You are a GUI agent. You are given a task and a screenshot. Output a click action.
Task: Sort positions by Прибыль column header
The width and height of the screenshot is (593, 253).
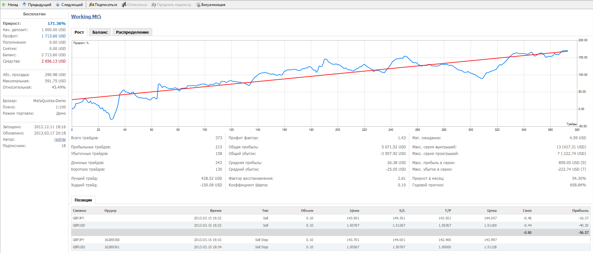pos(580,211)
